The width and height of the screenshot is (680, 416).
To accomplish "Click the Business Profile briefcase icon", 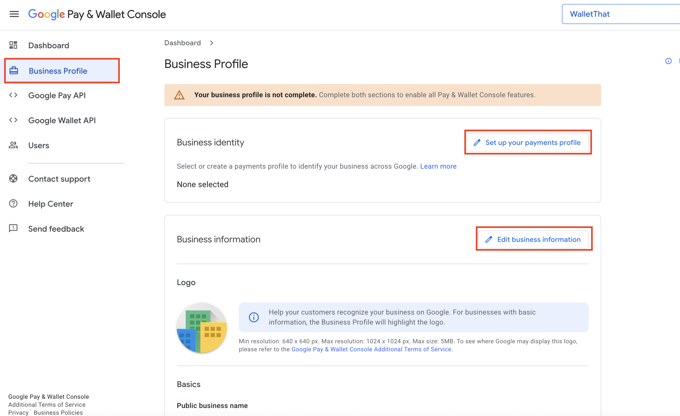I will click(14, 71).
